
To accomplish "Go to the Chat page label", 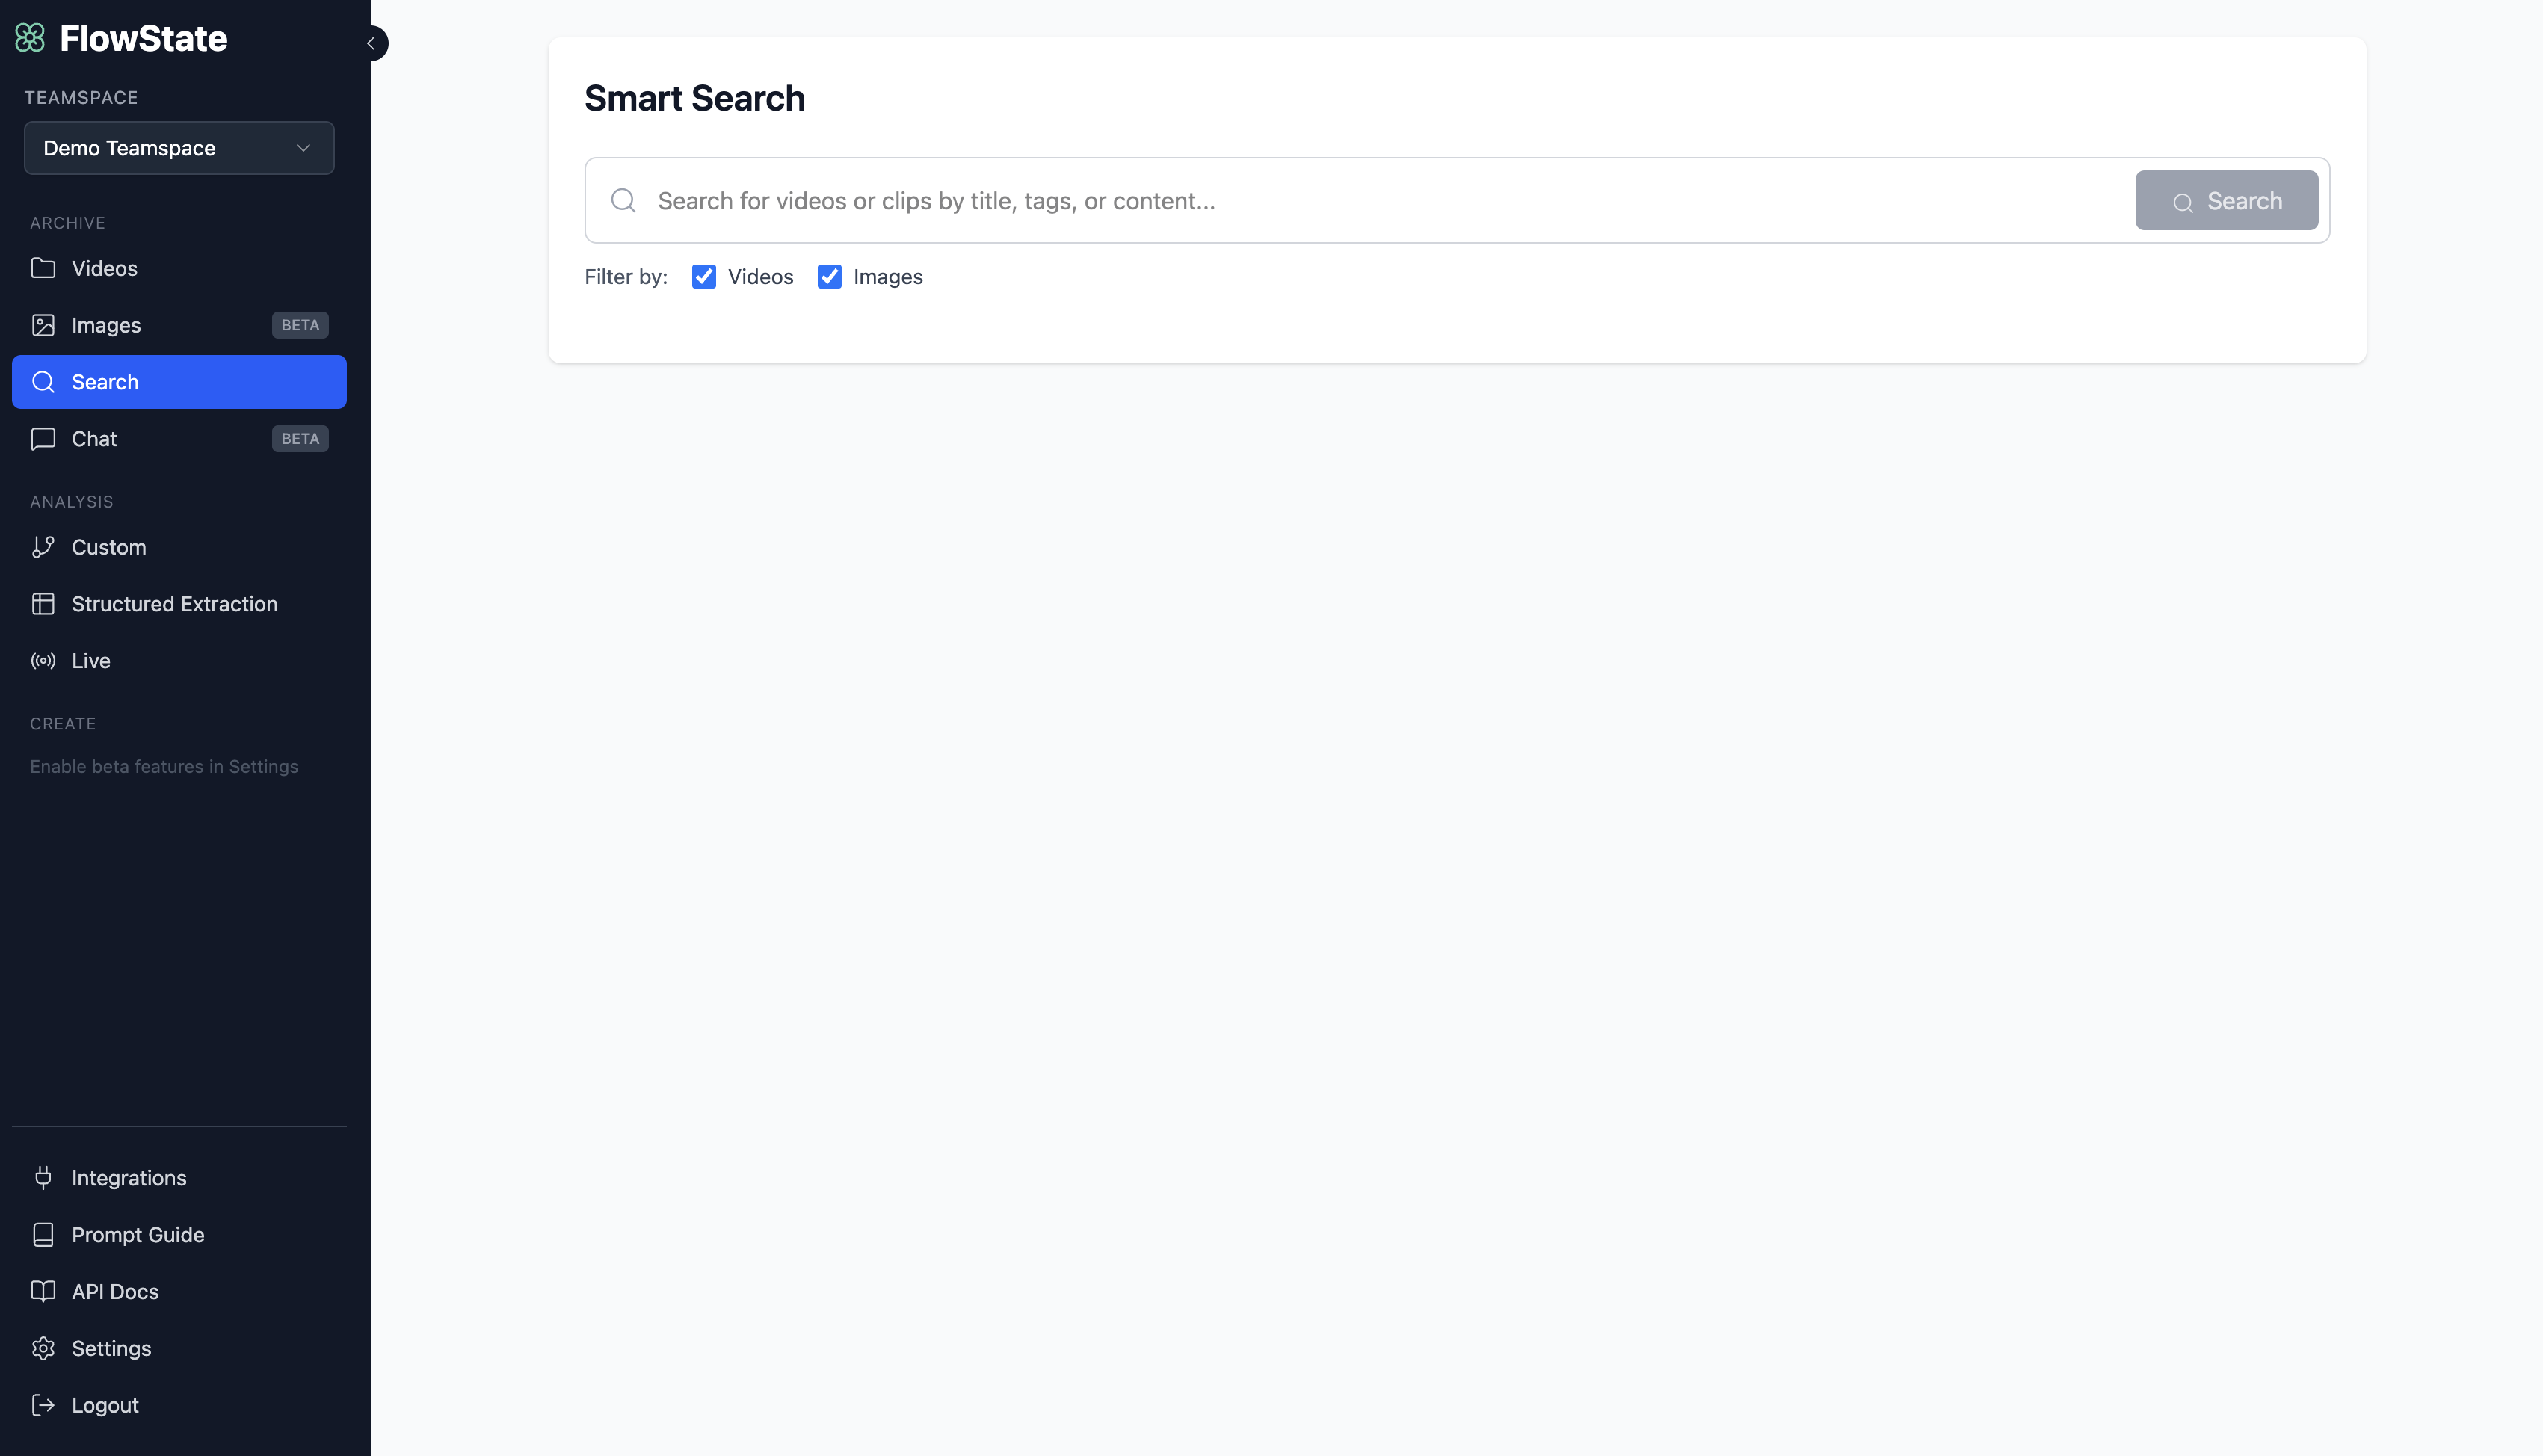I will tap(94, 439).
